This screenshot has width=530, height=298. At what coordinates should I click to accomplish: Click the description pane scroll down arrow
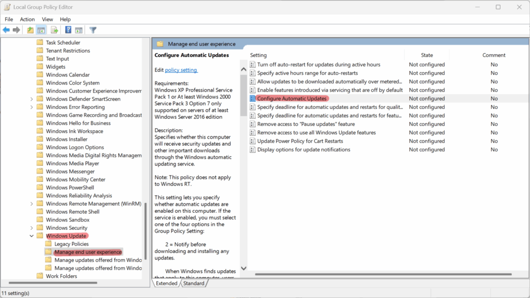243,269
